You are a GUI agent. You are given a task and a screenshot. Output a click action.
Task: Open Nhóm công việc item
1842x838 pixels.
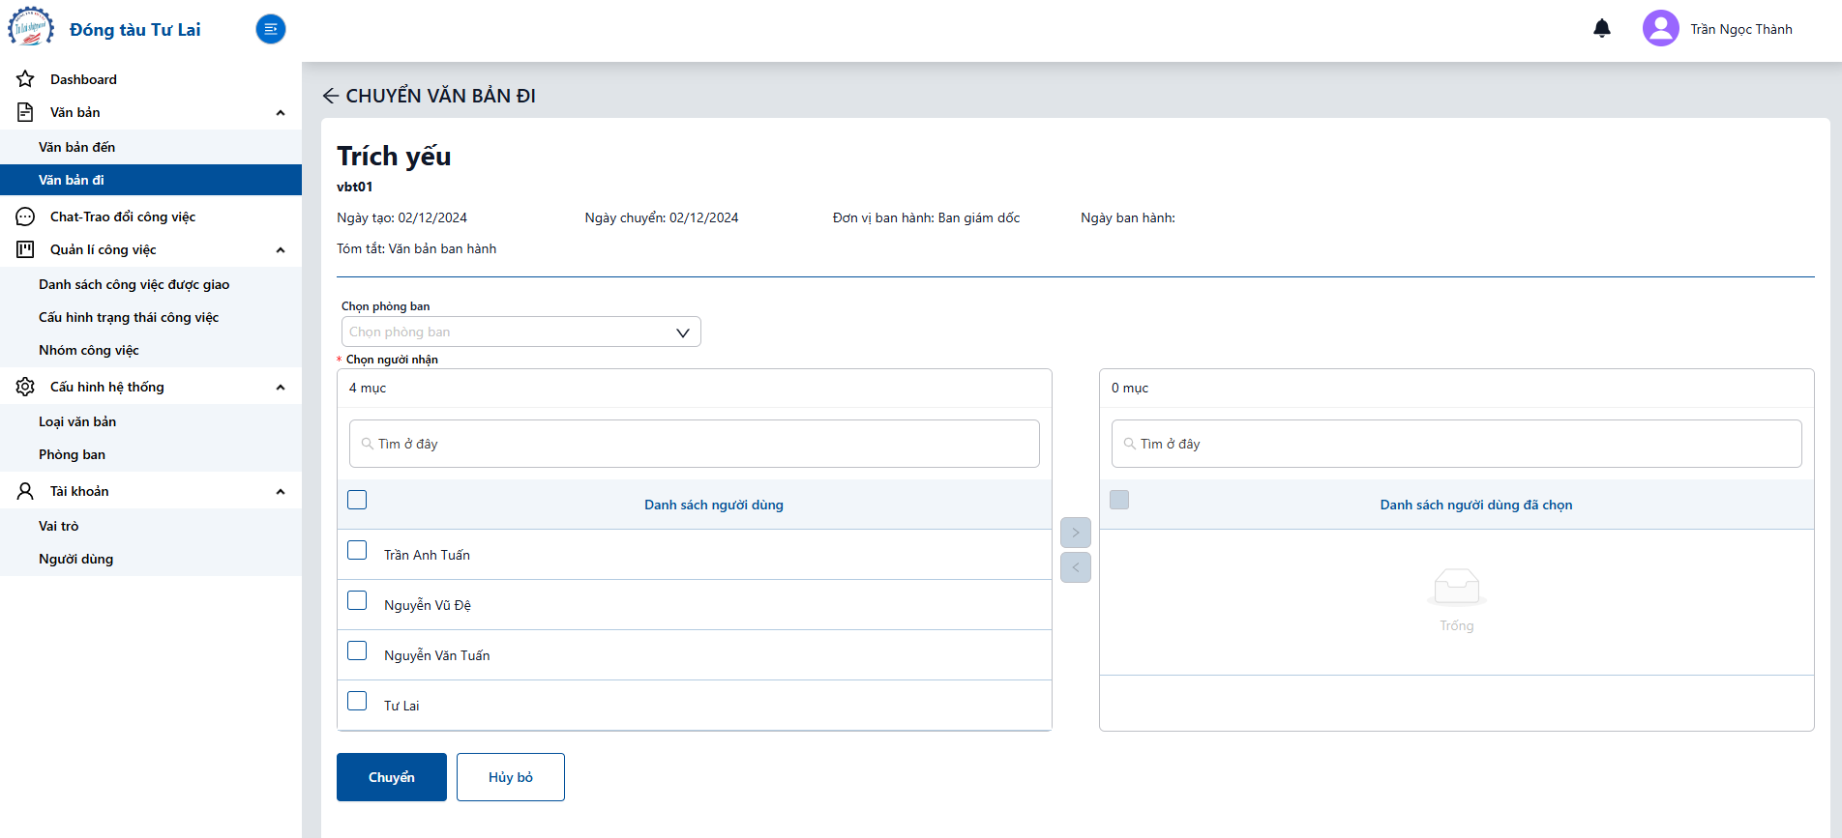pos(151,350)
